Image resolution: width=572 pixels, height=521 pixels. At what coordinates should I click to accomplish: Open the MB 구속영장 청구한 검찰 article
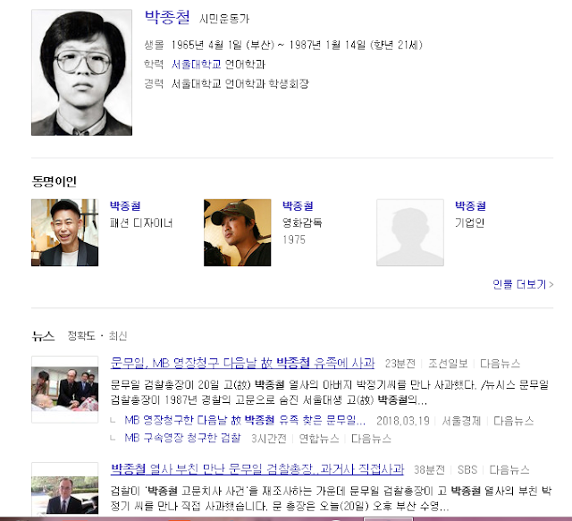click(182, 438)
